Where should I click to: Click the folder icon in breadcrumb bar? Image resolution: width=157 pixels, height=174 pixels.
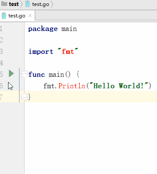click(x=4, y=4)
